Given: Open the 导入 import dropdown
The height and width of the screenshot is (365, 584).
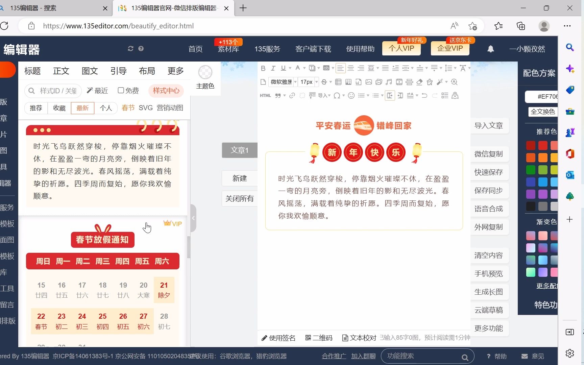Looking at the screenshot, I should click(324, 96).
